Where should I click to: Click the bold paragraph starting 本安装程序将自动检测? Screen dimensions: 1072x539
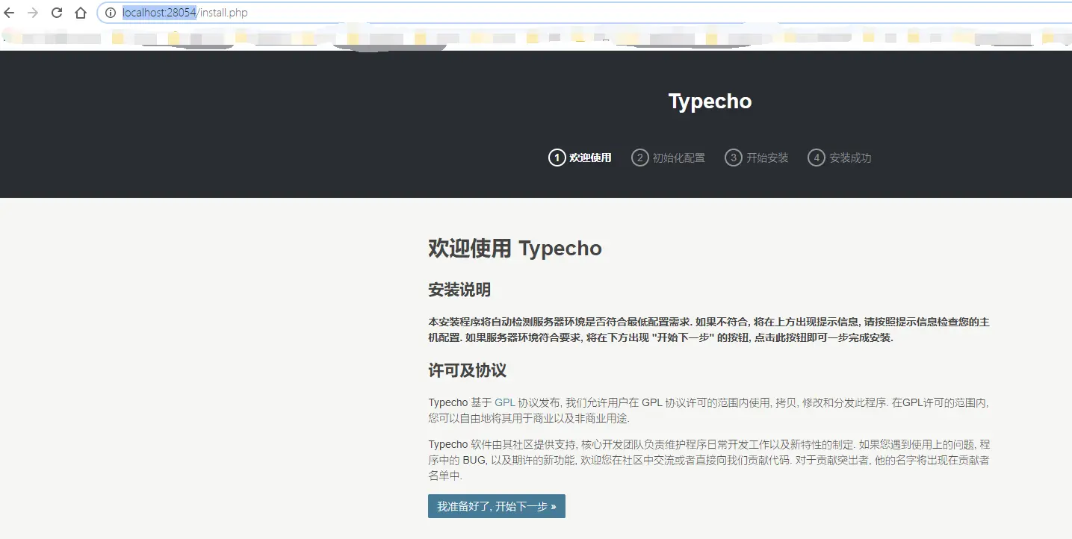(x=709, y=329)
